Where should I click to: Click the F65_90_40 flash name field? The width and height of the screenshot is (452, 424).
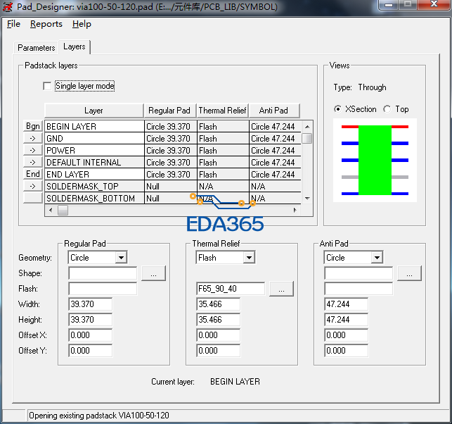click(231, 289)
